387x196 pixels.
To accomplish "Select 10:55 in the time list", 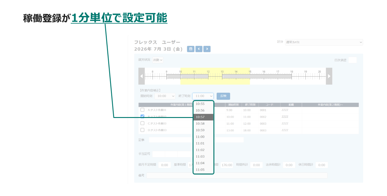I will 203,104.
